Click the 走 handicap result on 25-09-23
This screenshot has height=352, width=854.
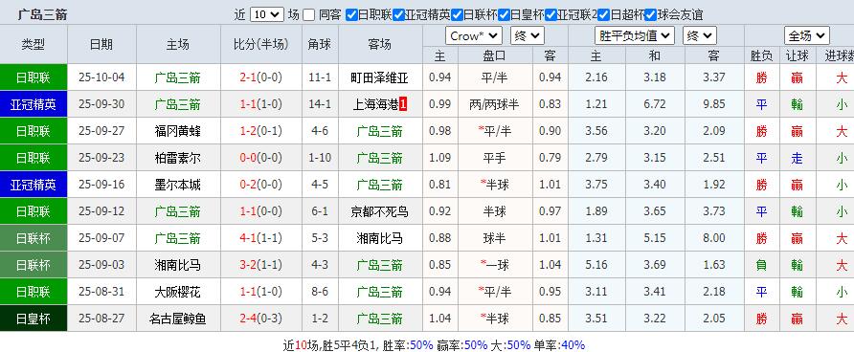(798, 159)
